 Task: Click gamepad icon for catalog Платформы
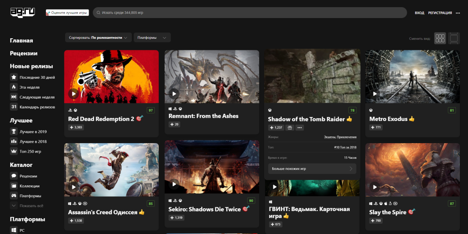[x=14, y=196]
